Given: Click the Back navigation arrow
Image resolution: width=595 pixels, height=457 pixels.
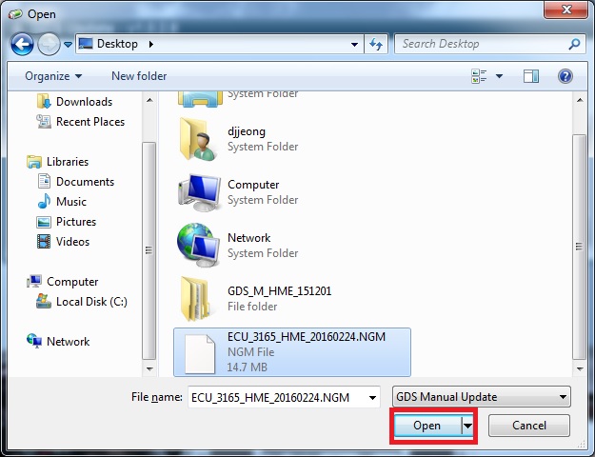Looking at the screenshot, I should pos(22,44).
